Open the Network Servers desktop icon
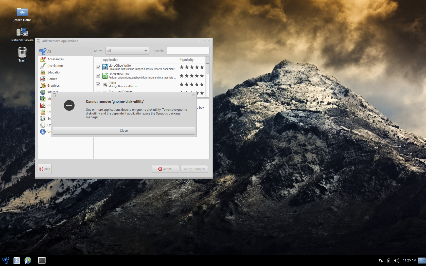This screenshot has width=426, height=266. click(x=22, y=35)
